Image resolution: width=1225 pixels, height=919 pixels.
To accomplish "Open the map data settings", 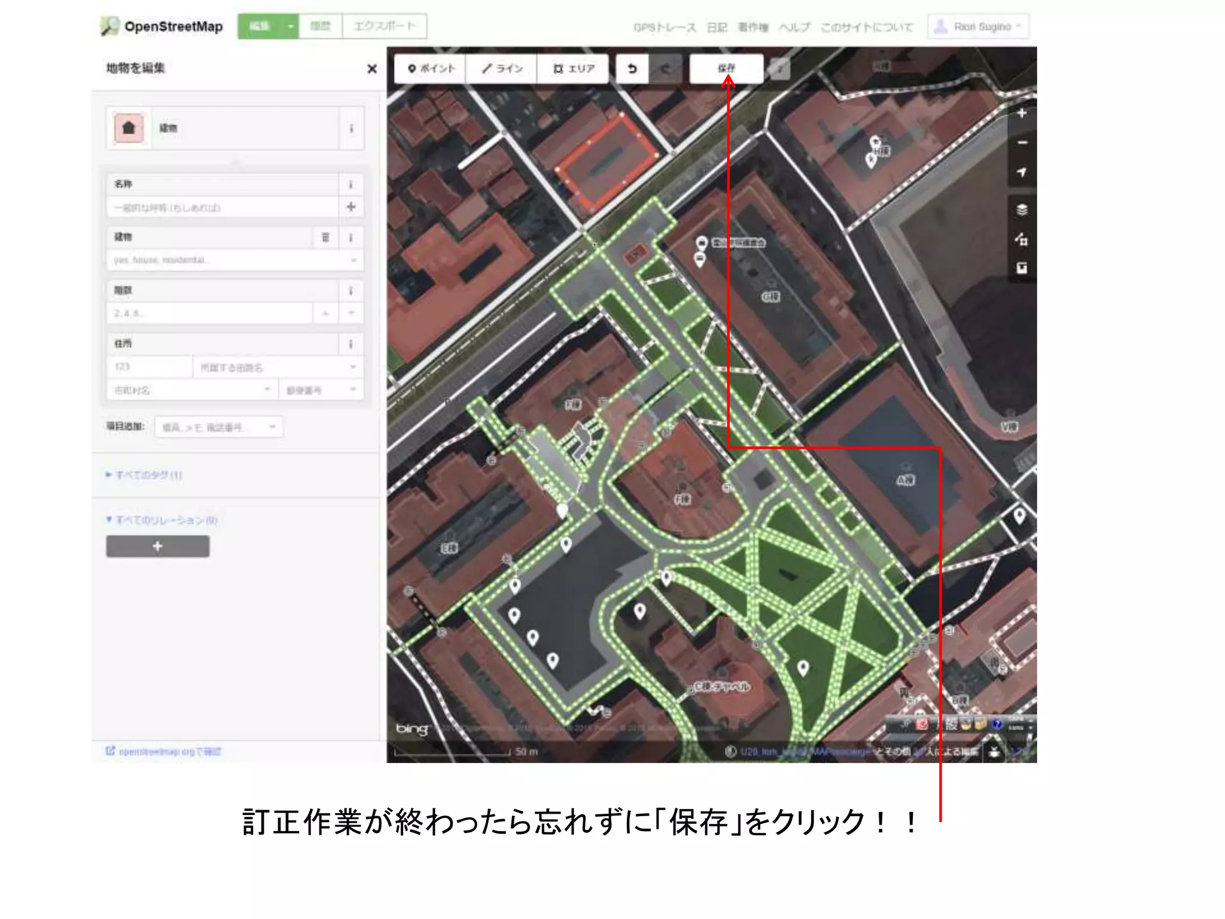I will point(1022,239).
